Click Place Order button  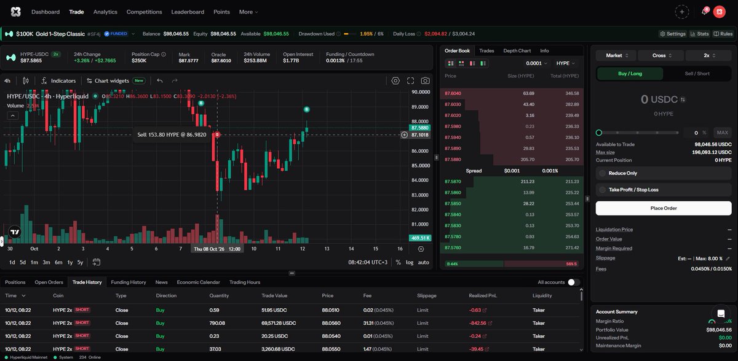click(x=664, y=208)
